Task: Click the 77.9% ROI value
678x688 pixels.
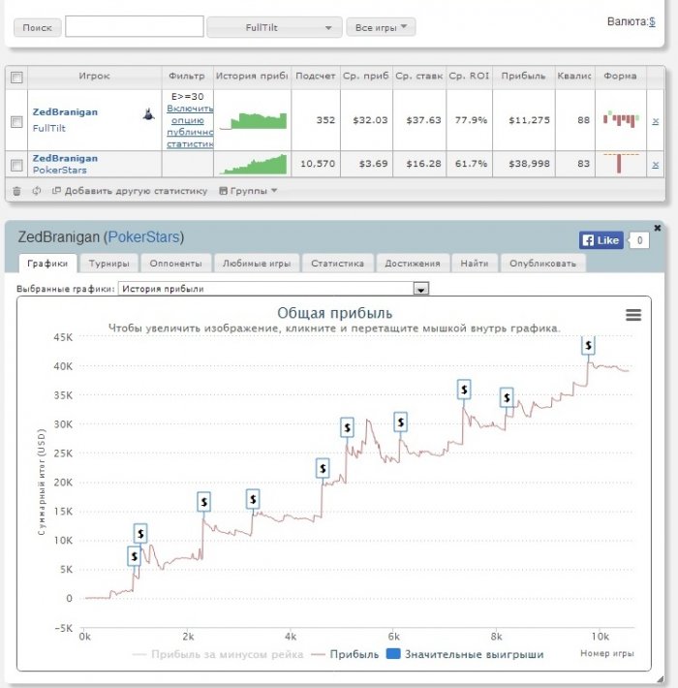Action: tap(471, 120)
